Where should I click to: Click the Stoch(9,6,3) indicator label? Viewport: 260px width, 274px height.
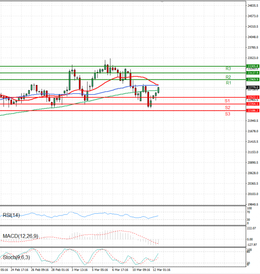[16, 258]
